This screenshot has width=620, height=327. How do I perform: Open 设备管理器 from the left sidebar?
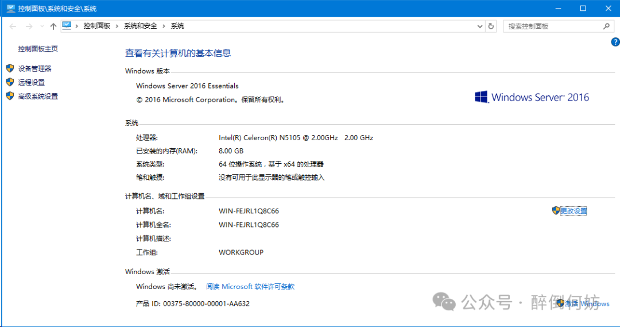coord(34,68)
